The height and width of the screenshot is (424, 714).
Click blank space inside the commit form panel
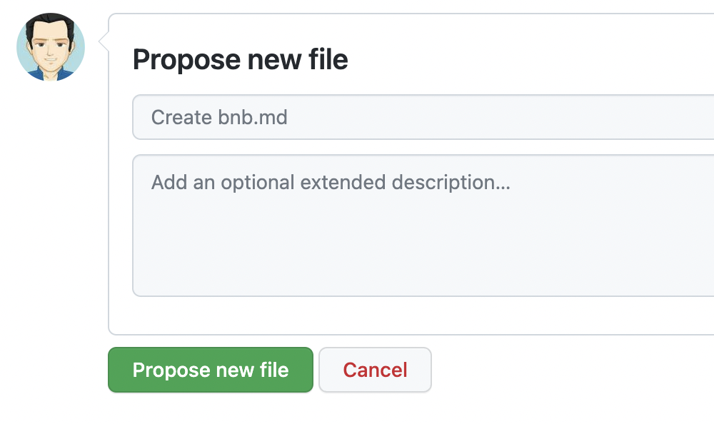point(410,316)
